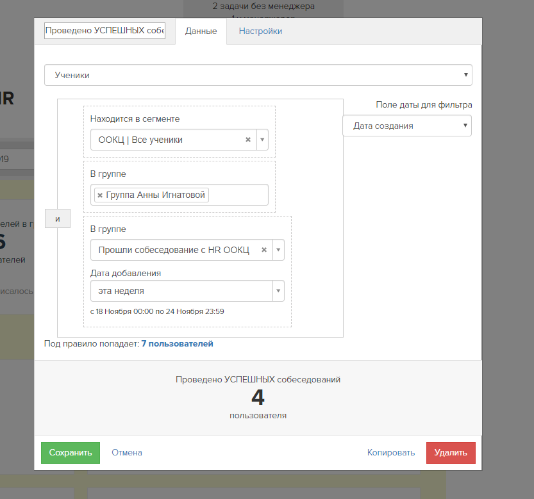This screenshot has height=499, width=534.
Task: Select the Находится в сегменте condition label
Action: point(135,119)
